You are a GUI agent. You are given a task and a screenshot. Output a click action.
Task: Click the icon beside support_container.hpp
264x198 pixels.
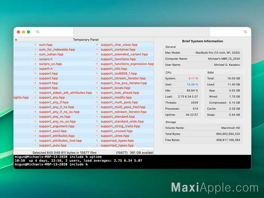[97, 49]
